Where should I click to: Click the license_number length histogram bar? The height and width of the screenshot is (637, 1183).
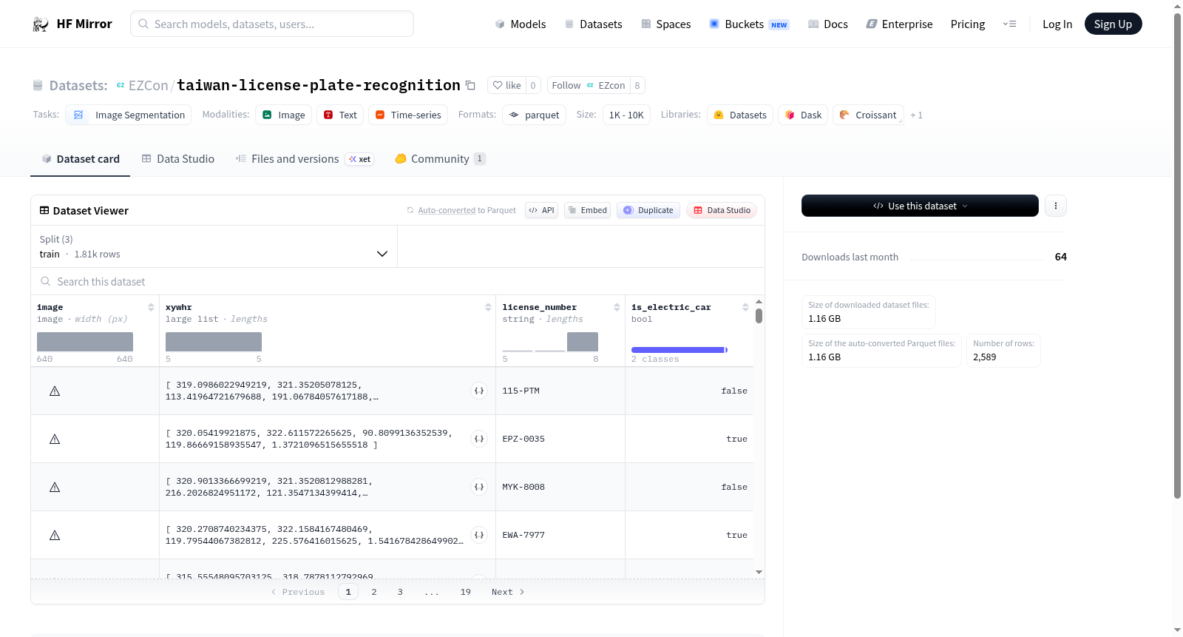(x=583, y=342)
